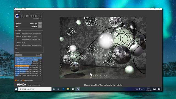Open the File menu
Image resolution: width=176 pixels, height=99 pixels.
point(15,11)
